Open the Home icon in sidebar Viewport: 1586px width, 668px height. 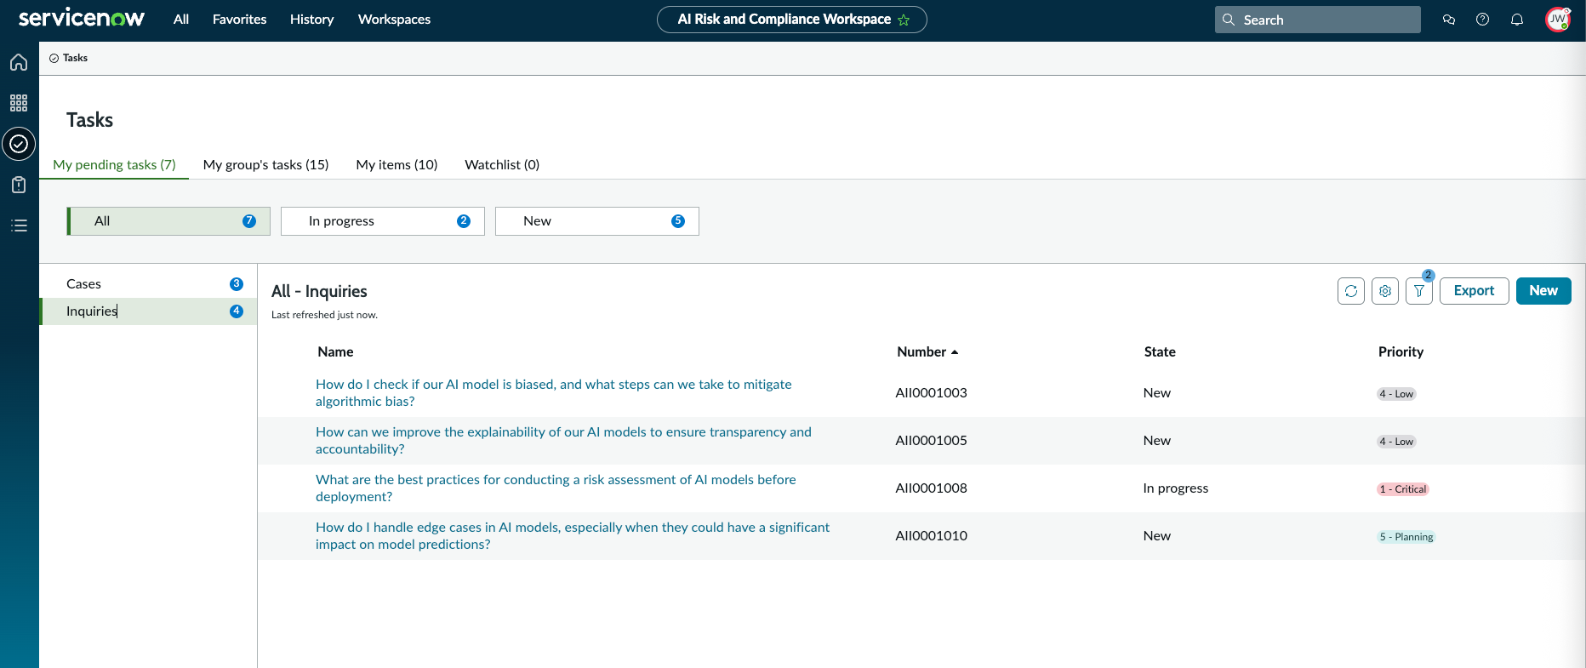(19, 62)
